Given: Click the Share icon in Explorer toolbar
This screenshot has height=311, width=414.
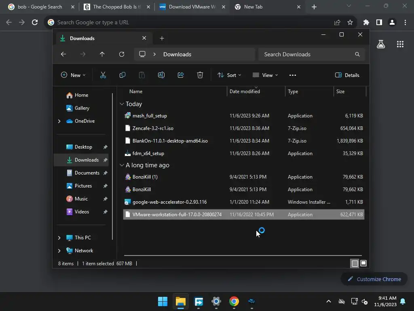Looking at the screenshot, I should [181, 75].
